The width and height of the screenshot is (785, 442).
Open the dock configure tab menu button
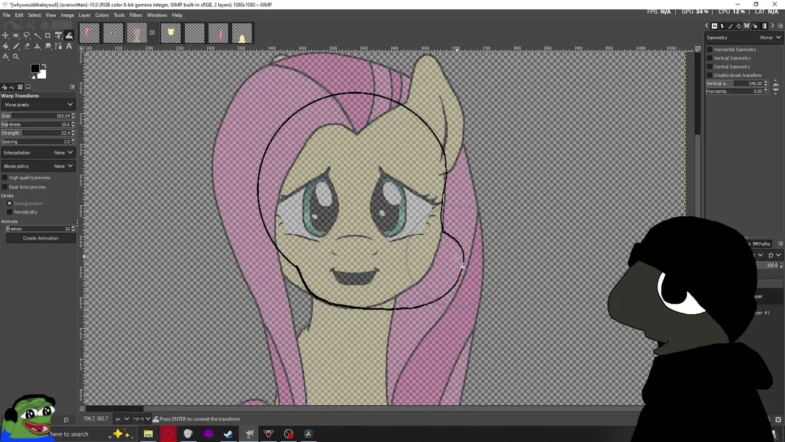pos(72,87)
